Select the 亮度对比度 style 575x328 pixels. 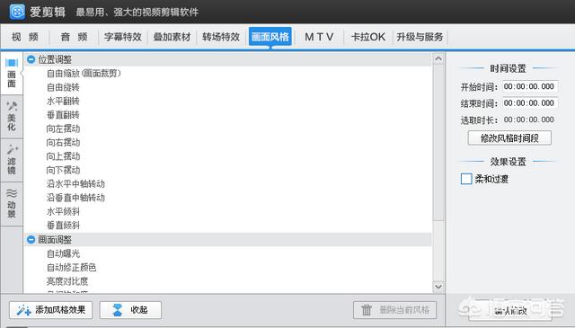coord(67,281)
